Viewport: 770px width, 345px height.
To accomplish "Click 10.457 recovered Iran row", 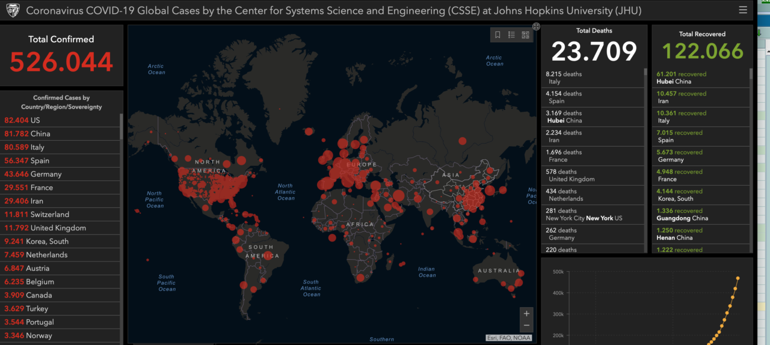I will [701, 97].
